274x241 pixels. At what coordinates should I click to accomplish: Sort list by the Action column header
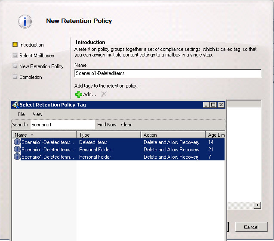(x=173, y=135)
